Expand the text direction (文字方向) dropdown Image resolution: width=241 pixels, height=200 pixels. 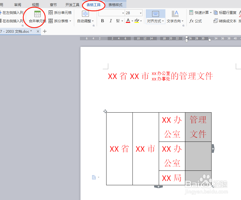(175, 21)
